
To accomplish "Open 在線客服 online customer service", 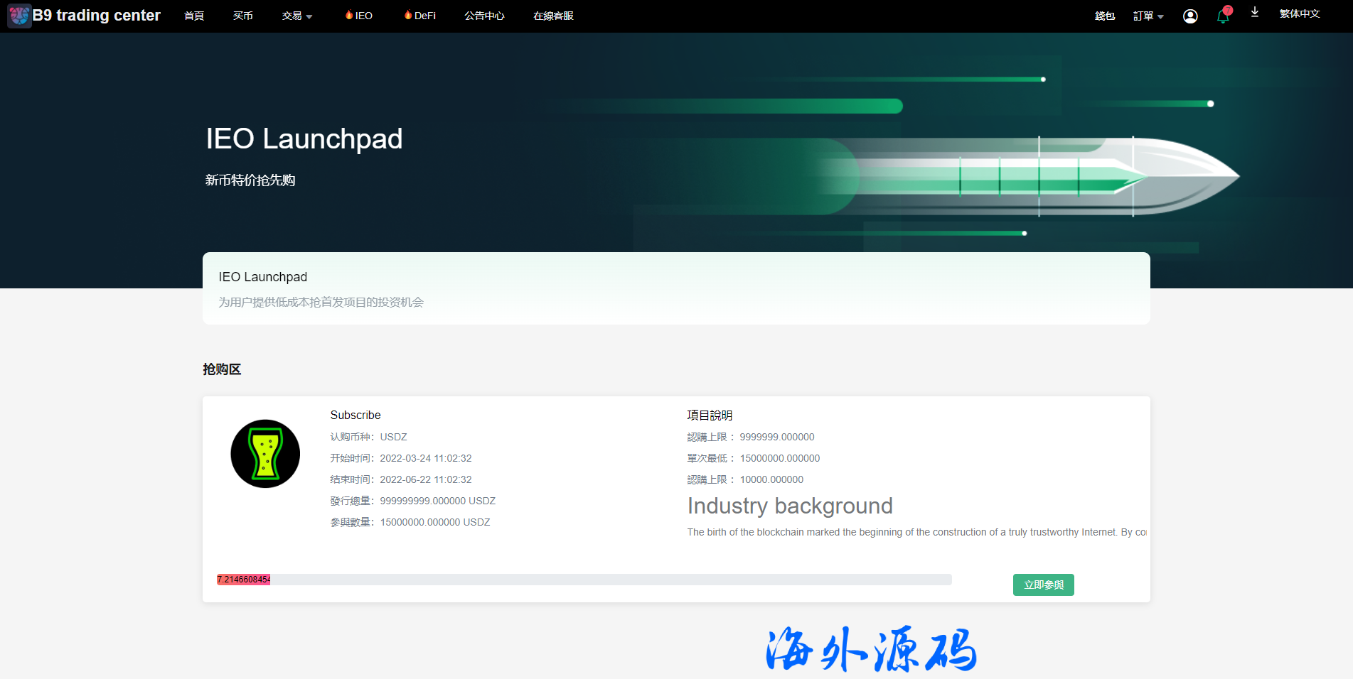I will tap(553, 16).
